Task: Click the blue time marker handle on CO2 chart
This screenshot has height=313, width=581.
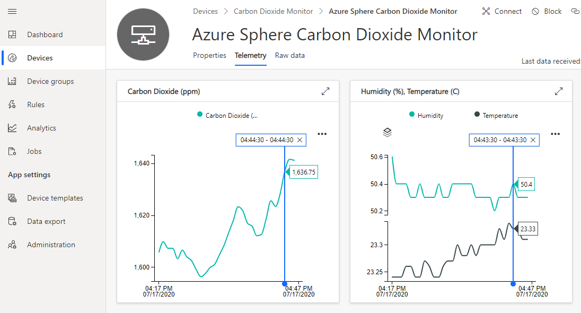Action: point(285,284)
